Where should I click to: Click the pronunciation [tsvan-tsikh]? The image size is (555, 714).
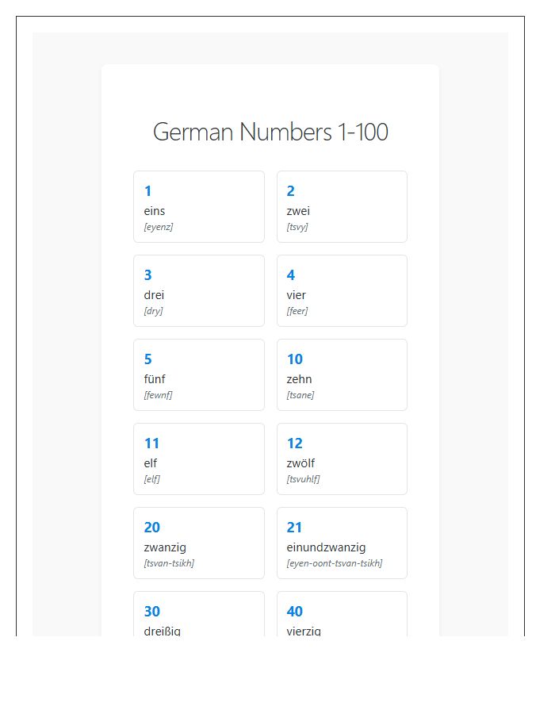click(x=169, y=563)
